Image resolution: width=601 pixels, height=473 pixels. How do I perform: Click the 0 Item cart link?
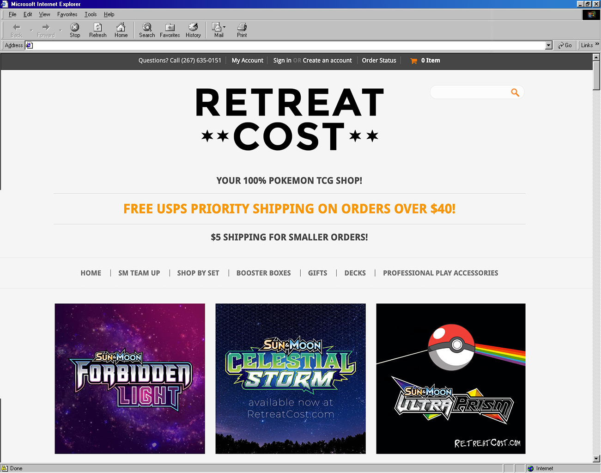pyautogui.click(x=431, y=61)
